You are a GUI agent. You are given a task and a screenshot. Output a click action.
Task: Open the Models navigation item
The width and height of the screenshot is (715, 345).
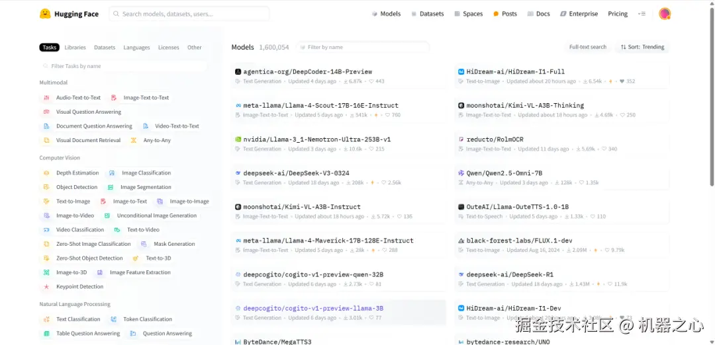pos(386,14)
